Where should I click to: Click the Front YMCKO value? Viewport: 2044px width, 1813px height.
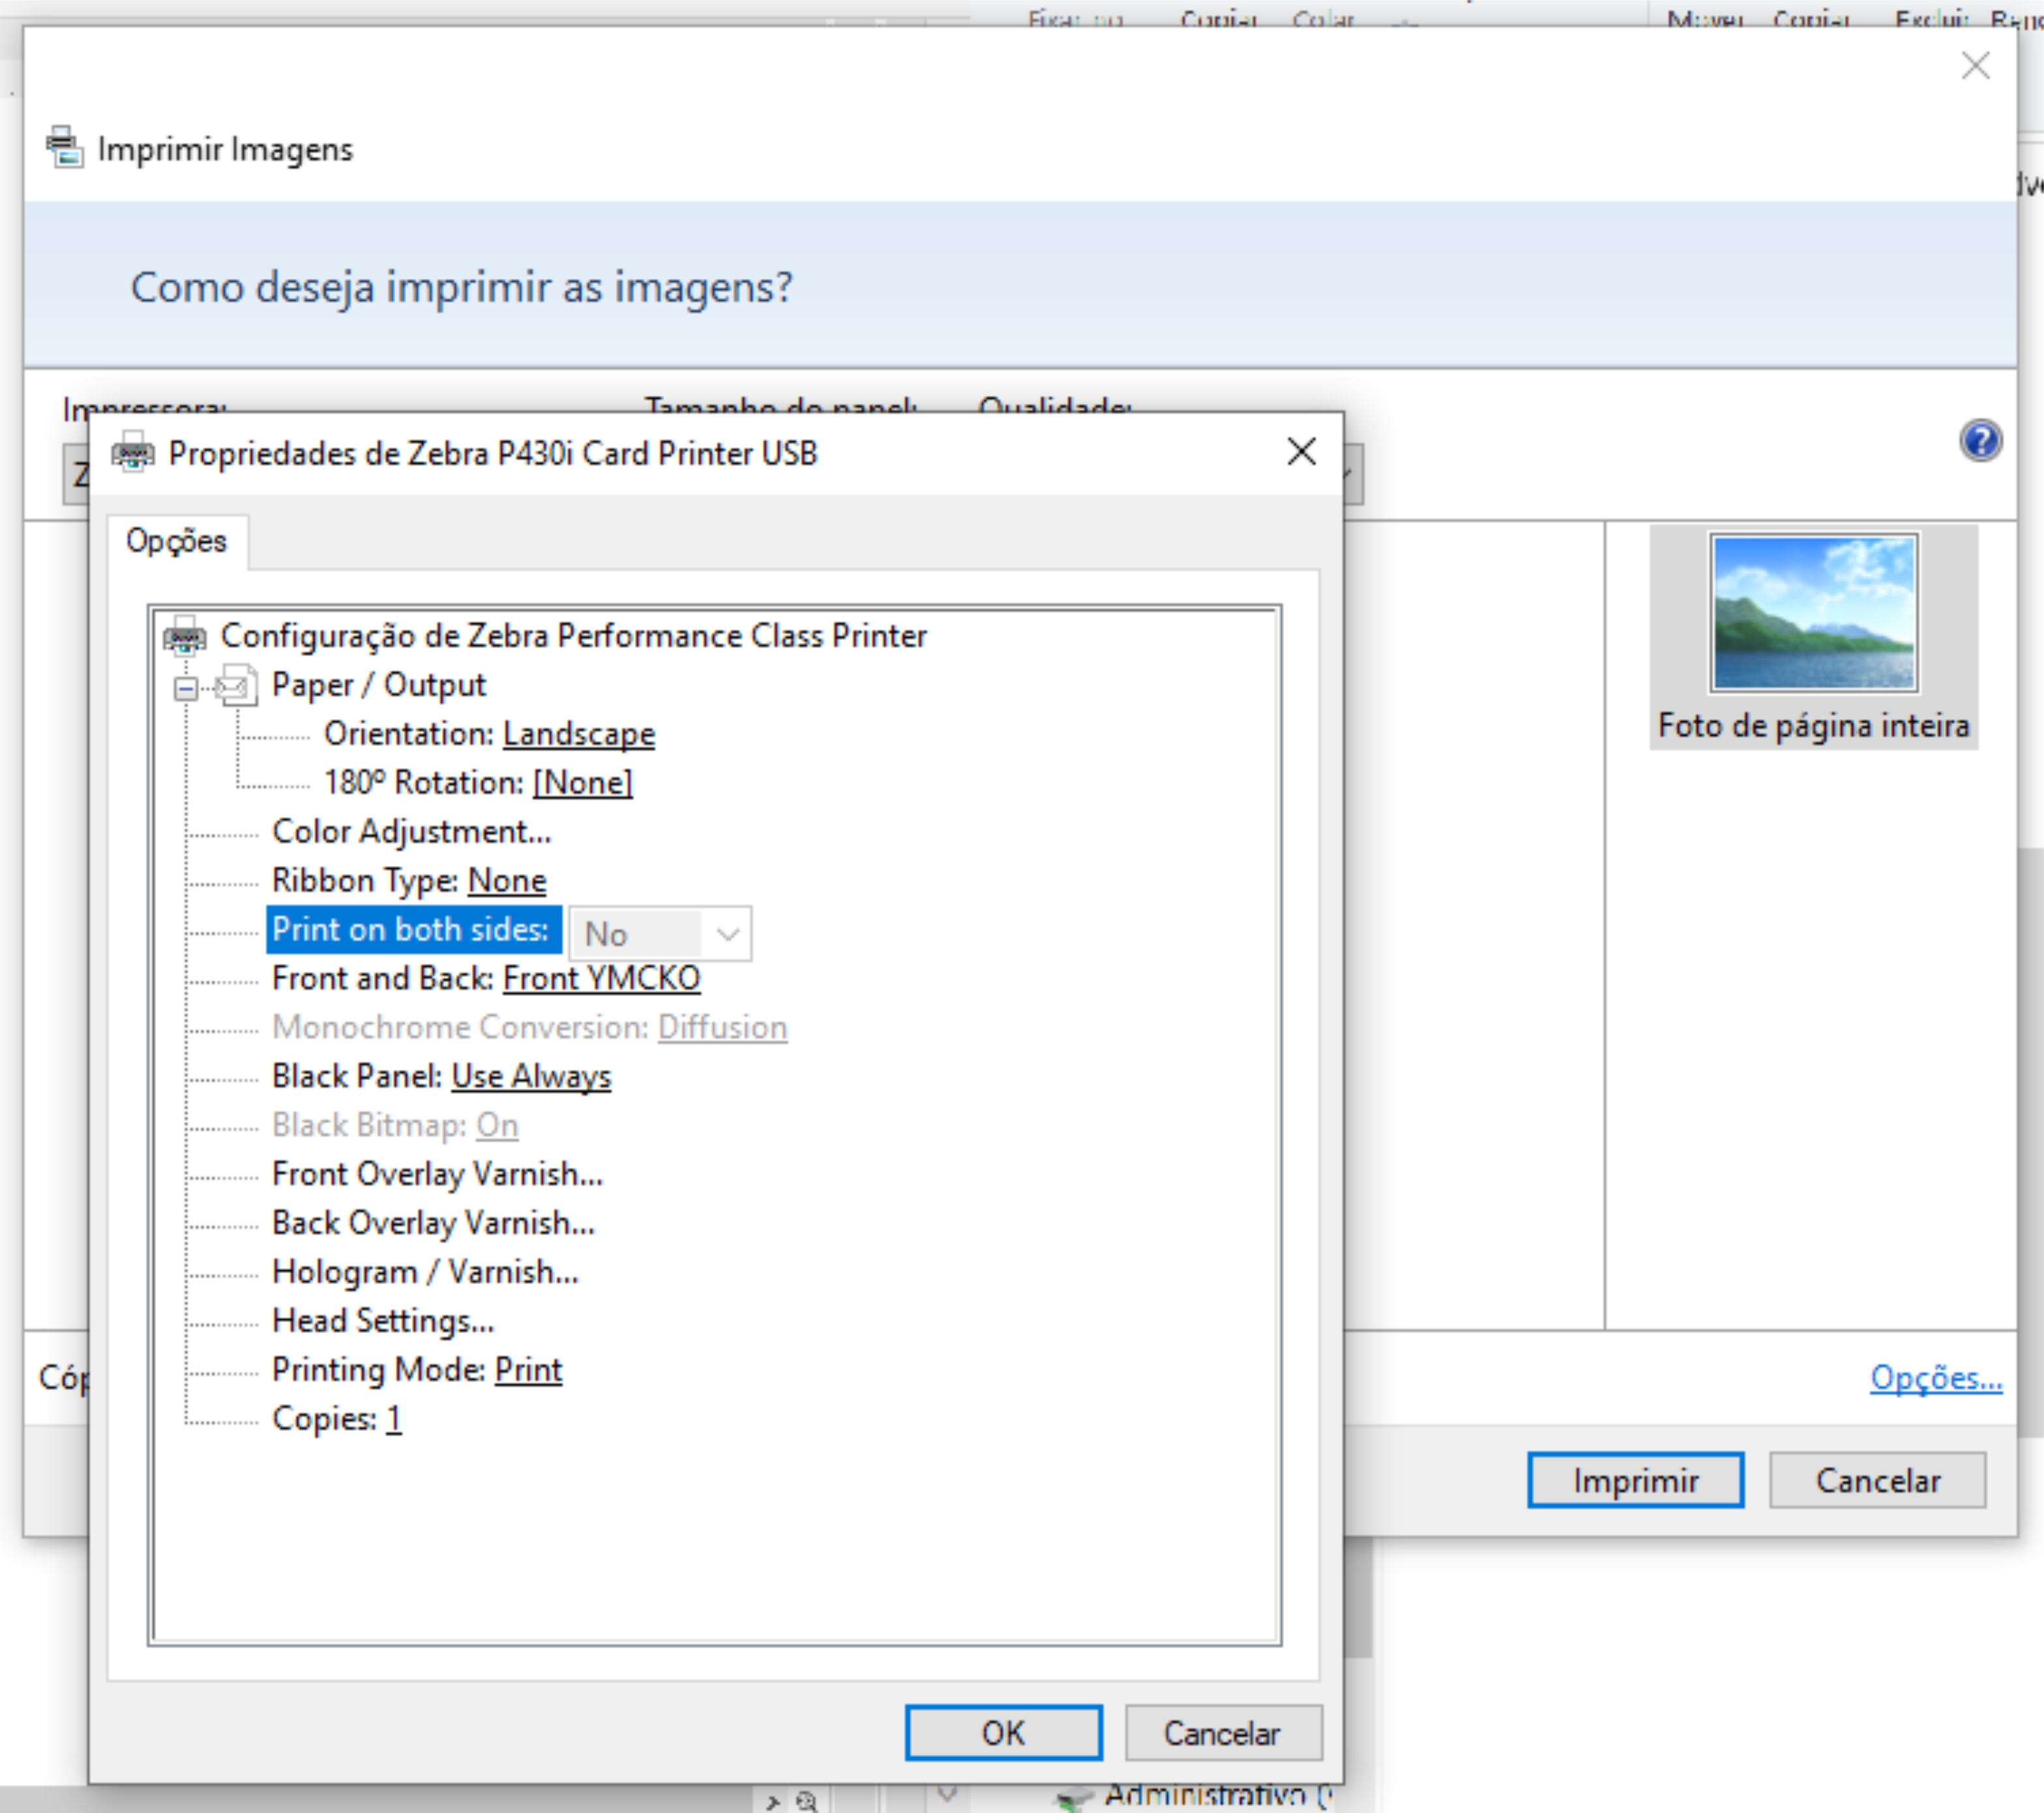(x=602, y=979)
